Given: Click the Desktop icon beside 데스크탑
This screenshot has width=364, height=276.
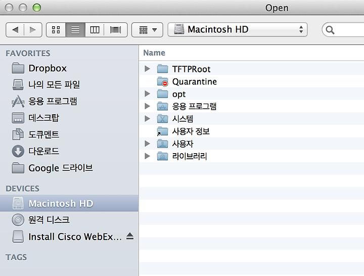Looking at the screenshot, I should click(x=18, y=118).
